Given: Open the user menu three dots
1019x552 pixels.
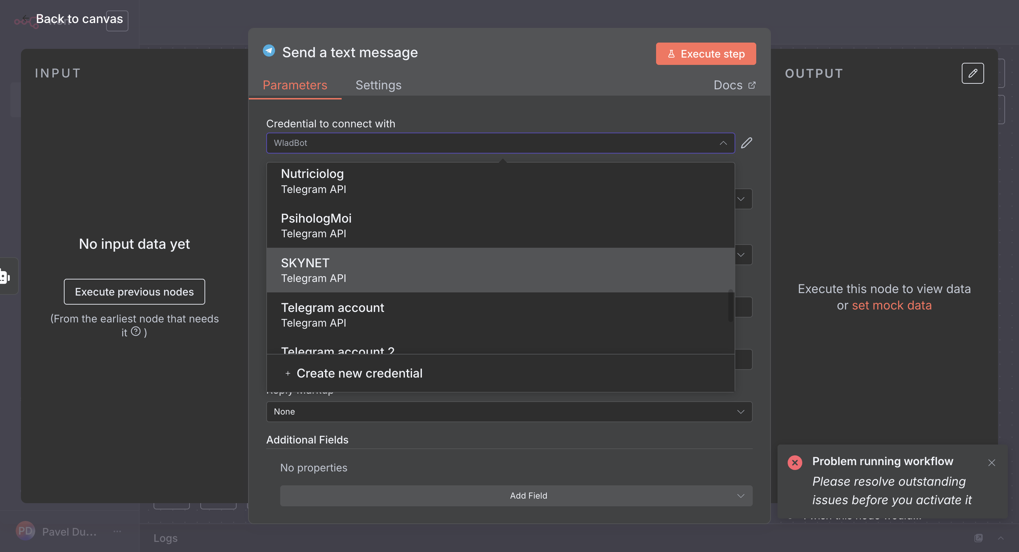Looking at the screenshot, I should click(x=117, y=531).
